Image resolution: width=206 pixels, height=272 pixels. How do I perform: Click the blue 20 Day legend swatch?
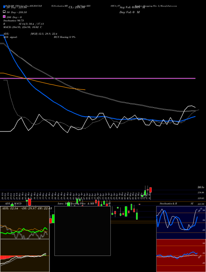click(x=5, y=7)
